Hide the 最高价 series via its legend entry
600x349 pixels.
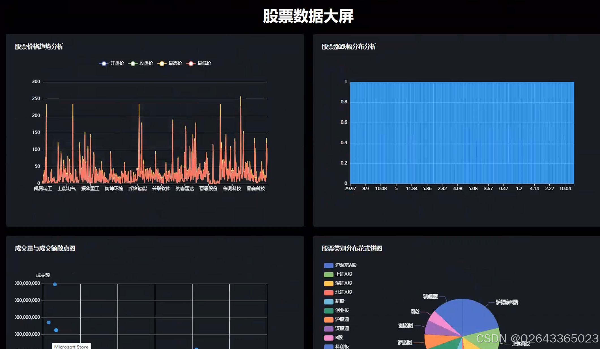click(170, 63)
